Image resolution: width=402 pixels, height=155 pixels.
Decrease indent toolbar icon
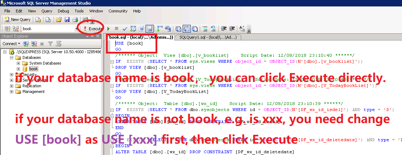pos(224,29)
